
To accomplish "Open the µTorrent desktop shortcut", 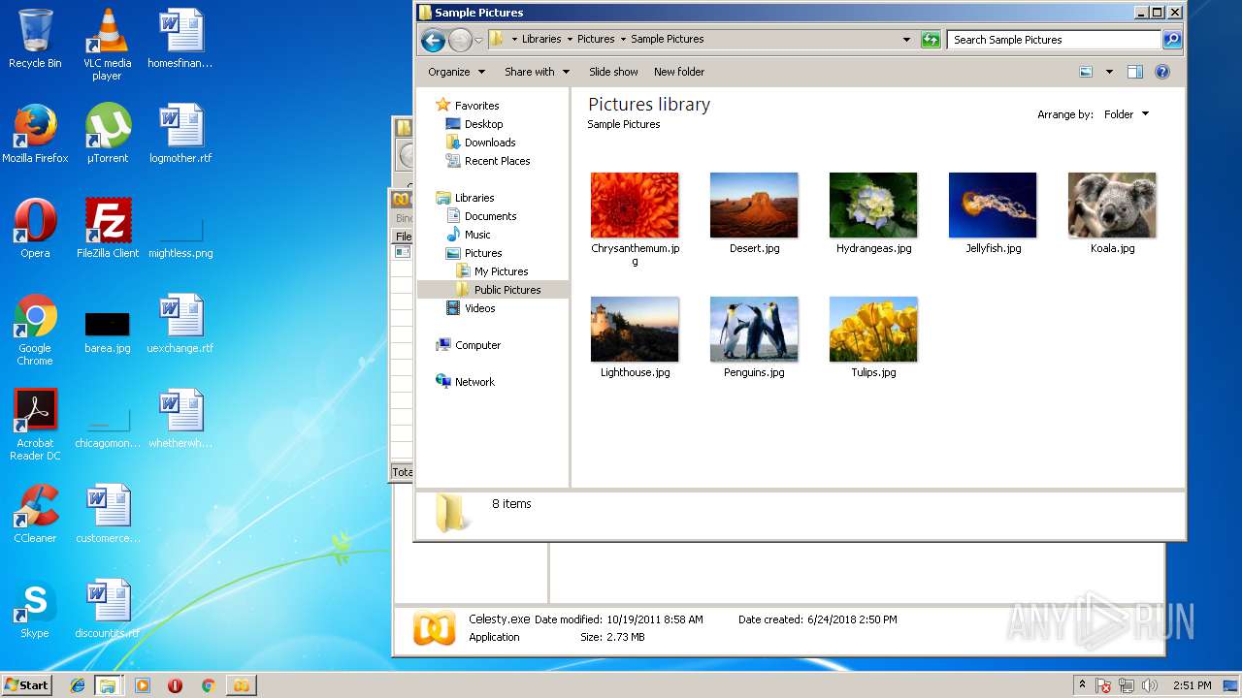I will click(x=107, y=134).
